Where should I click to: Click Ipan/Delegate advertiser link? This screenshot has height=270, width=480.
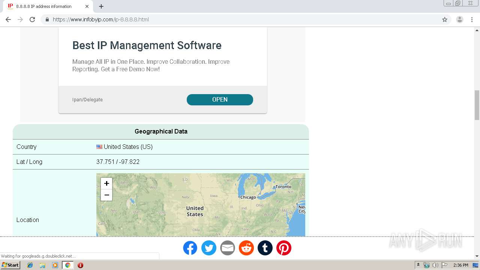tap(87, 100)
